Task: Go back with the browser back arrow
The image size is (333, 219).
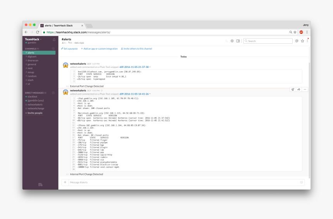Action: point(26,32)
